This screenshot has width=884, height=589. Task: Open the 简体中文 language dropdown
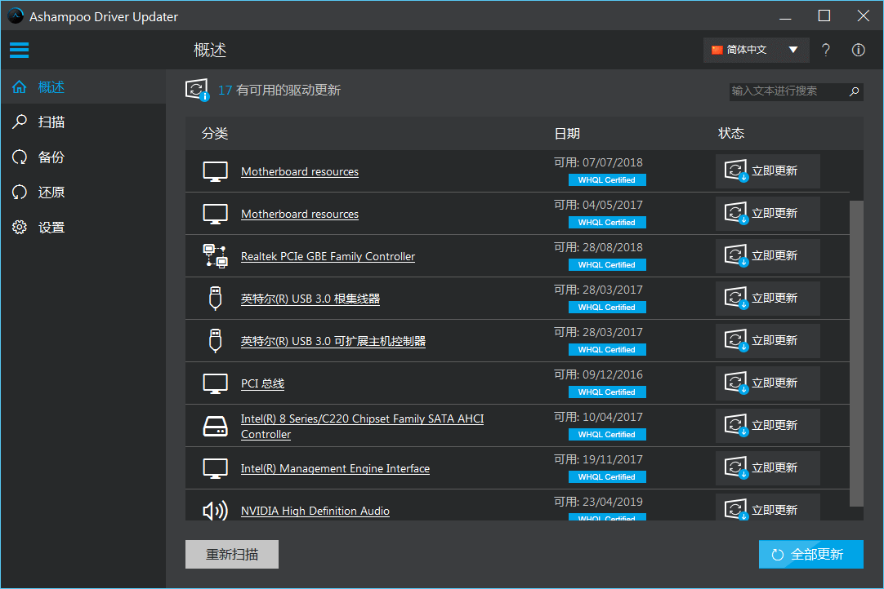(x=756, y=51)
